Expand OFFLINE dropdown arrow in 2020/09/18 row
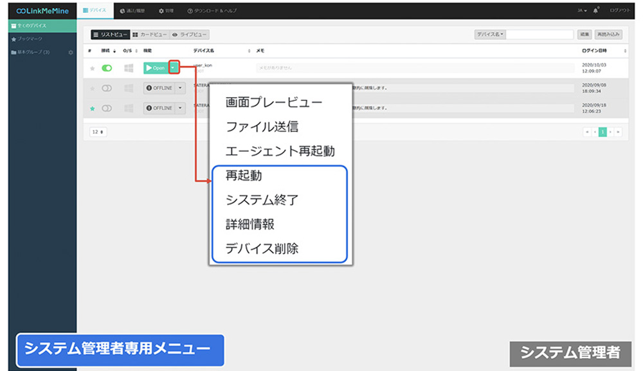643x371 pixels. (180, 108)
